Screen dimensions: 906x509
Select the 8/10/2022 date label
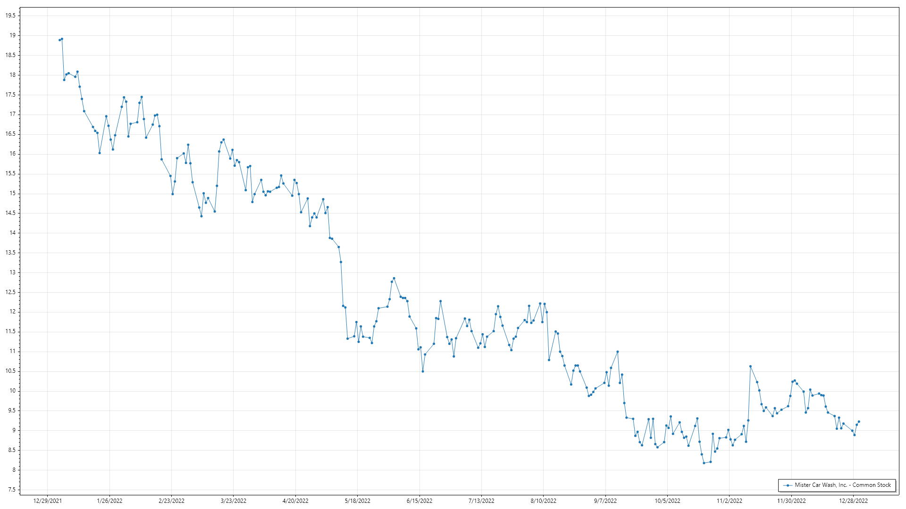[544, 501]
